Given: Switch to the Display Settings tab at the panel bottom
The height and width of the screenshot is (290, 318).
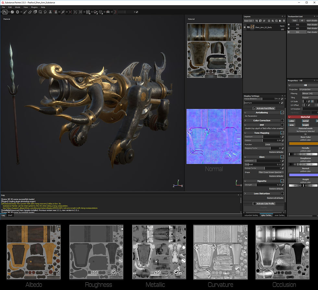Looking at the screenshot, I should (x=266, y=215).
